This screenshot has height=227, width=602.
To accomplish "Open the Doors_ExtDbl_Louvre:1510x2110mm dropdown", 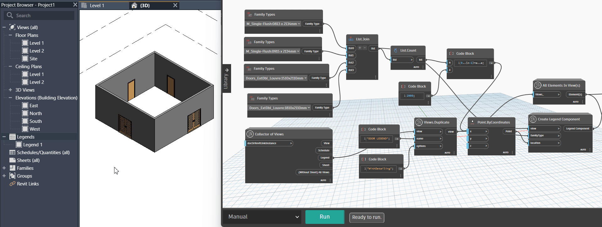I will coord(276,78).
